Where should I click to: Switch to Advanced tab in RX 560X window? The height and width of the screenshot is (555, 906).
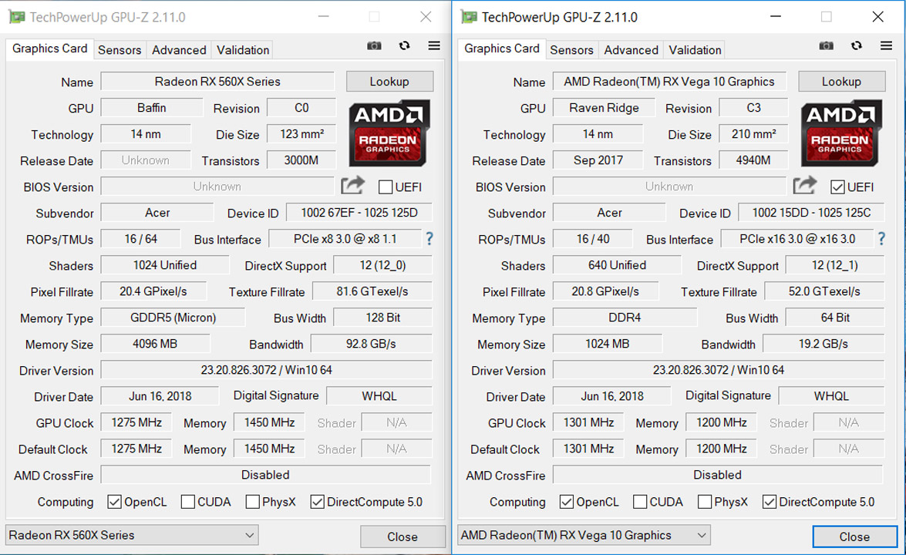coord(179,50)
